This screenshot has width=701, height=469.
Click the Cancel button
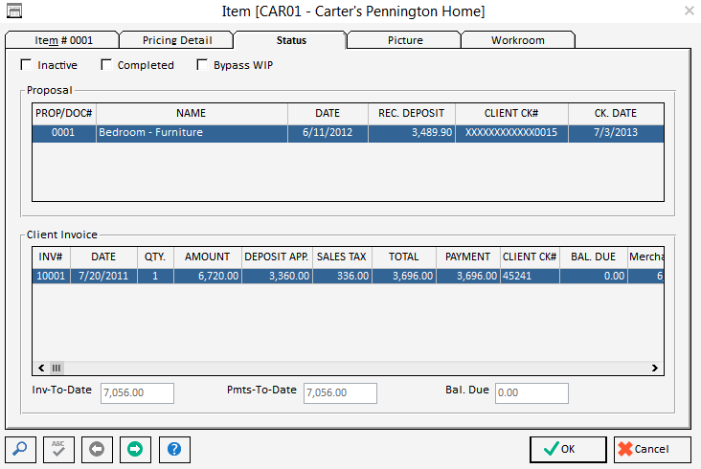click(x=652, y=449)
